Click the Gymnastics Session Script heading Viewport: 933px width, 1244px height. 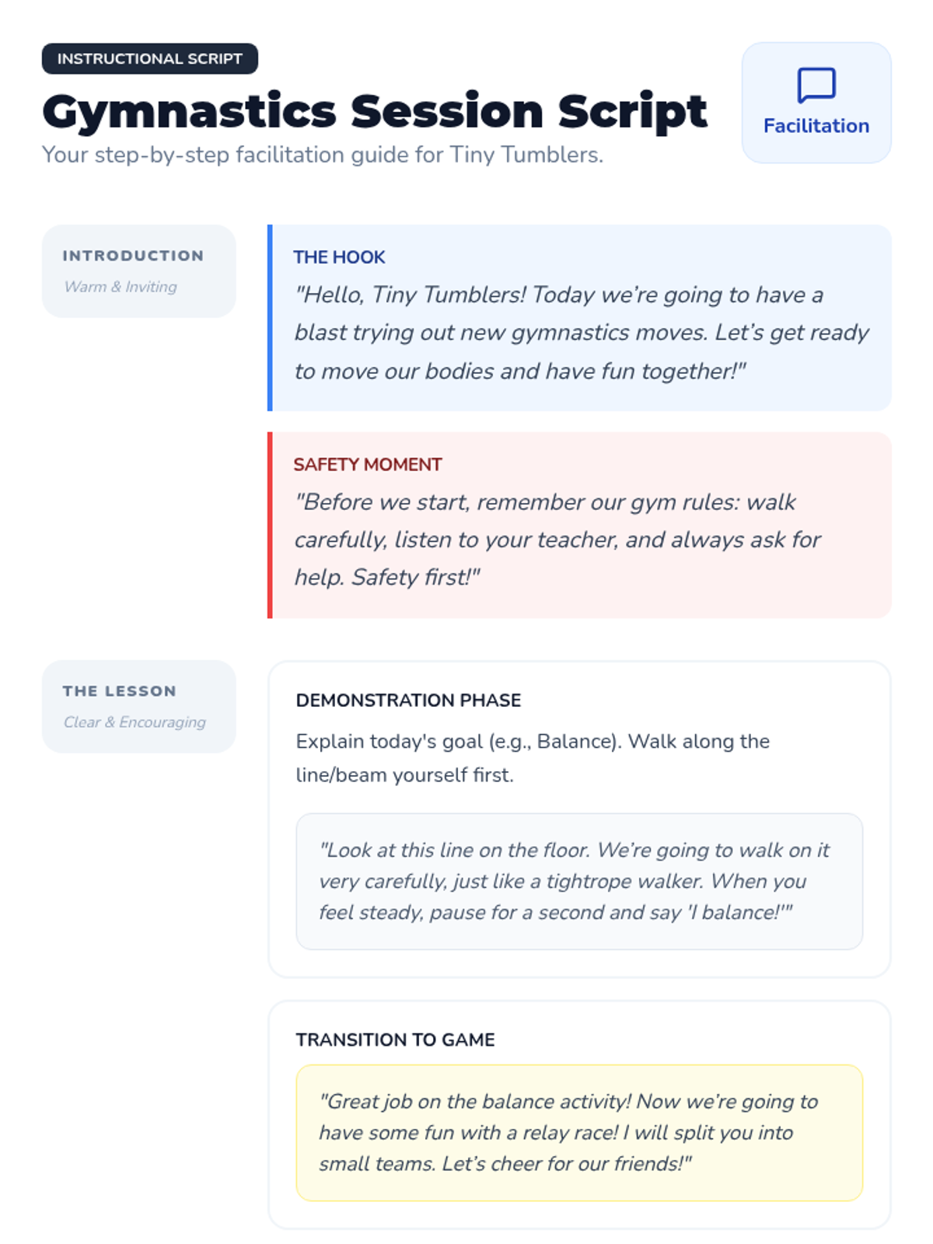(x=374, y=111)
